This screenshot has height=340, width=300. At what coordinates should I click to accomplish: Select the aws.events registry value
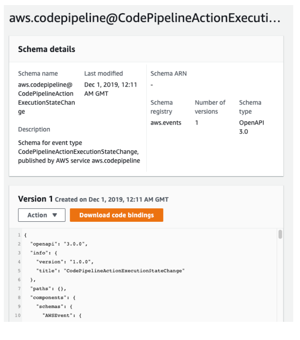[x=166, y=123]
